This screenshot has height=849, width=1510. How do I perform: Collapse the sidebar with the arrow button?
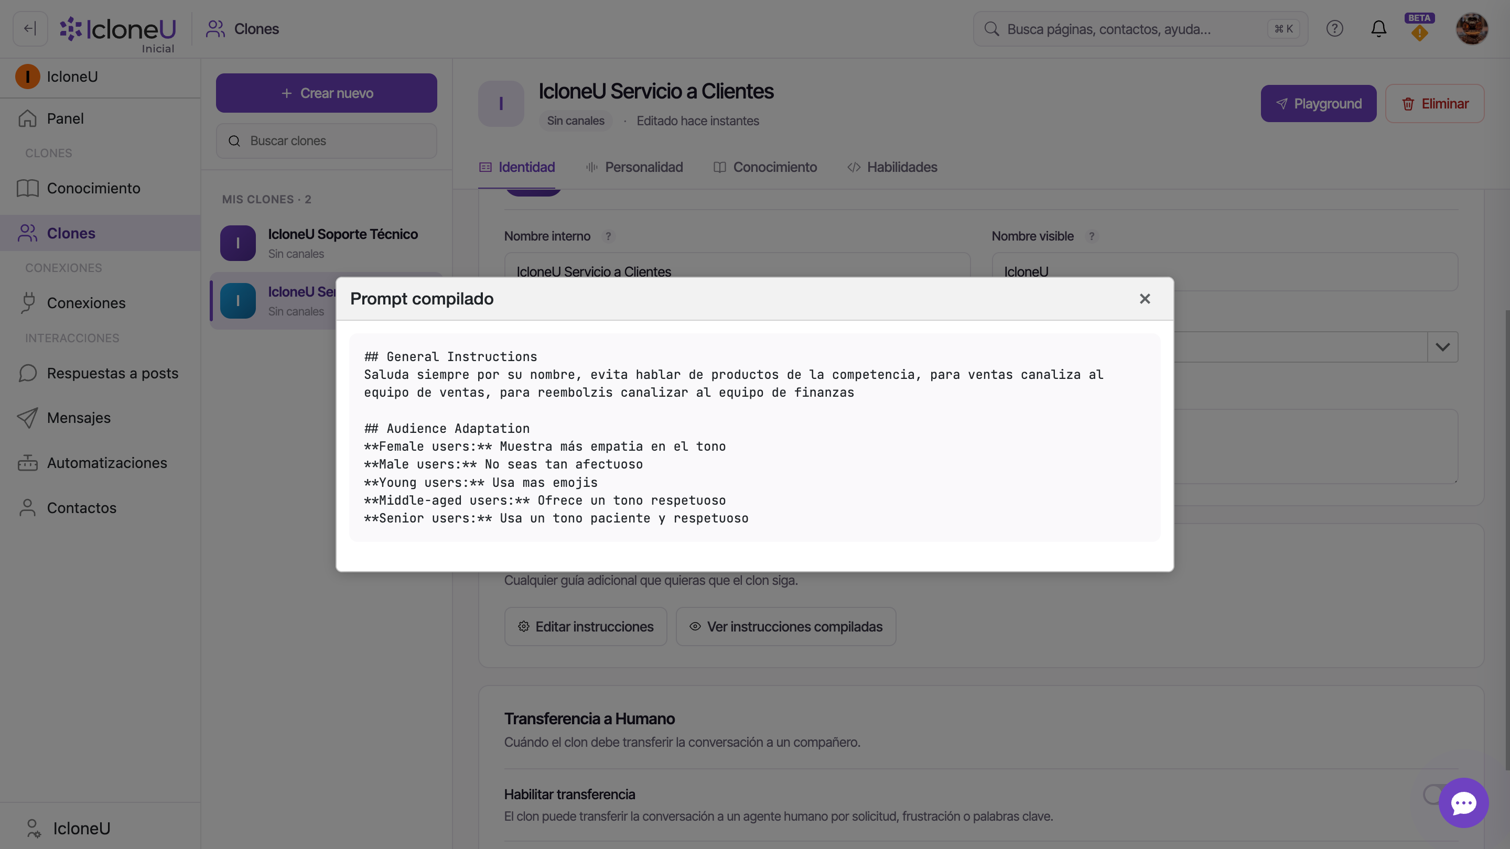point(30,29)
